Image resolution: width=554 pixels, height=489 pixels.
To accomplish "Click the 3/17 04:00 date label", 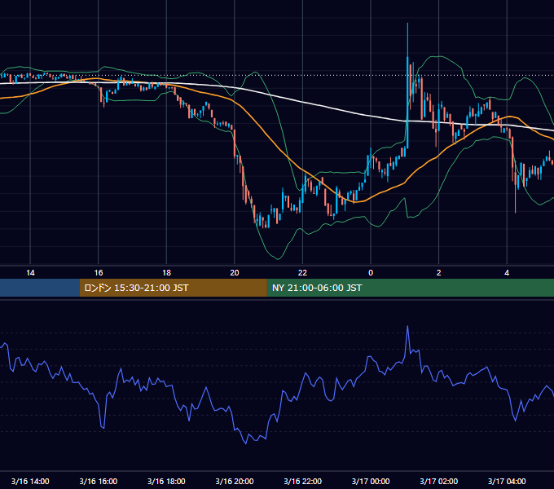I will [x=507, y=481].
